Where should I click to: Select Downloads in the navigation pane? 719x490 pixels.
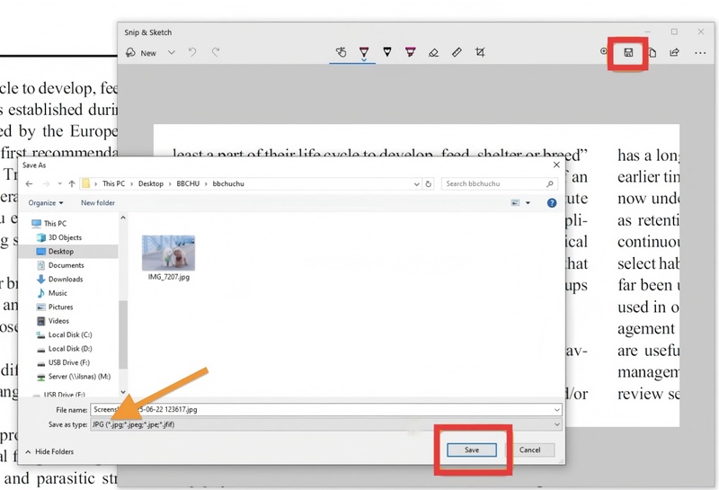point(65,280)
